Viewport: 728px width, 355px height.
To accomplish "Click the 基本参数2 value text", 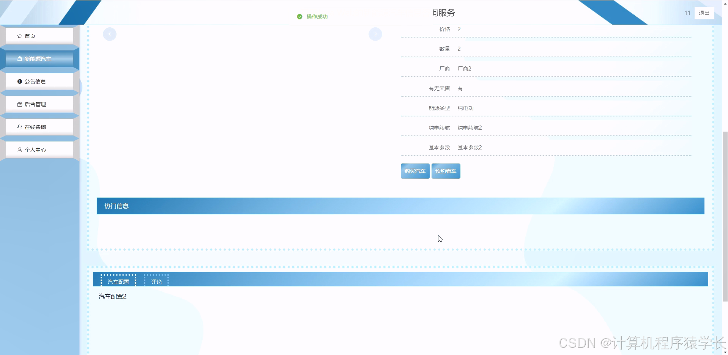I will point(470,148).
